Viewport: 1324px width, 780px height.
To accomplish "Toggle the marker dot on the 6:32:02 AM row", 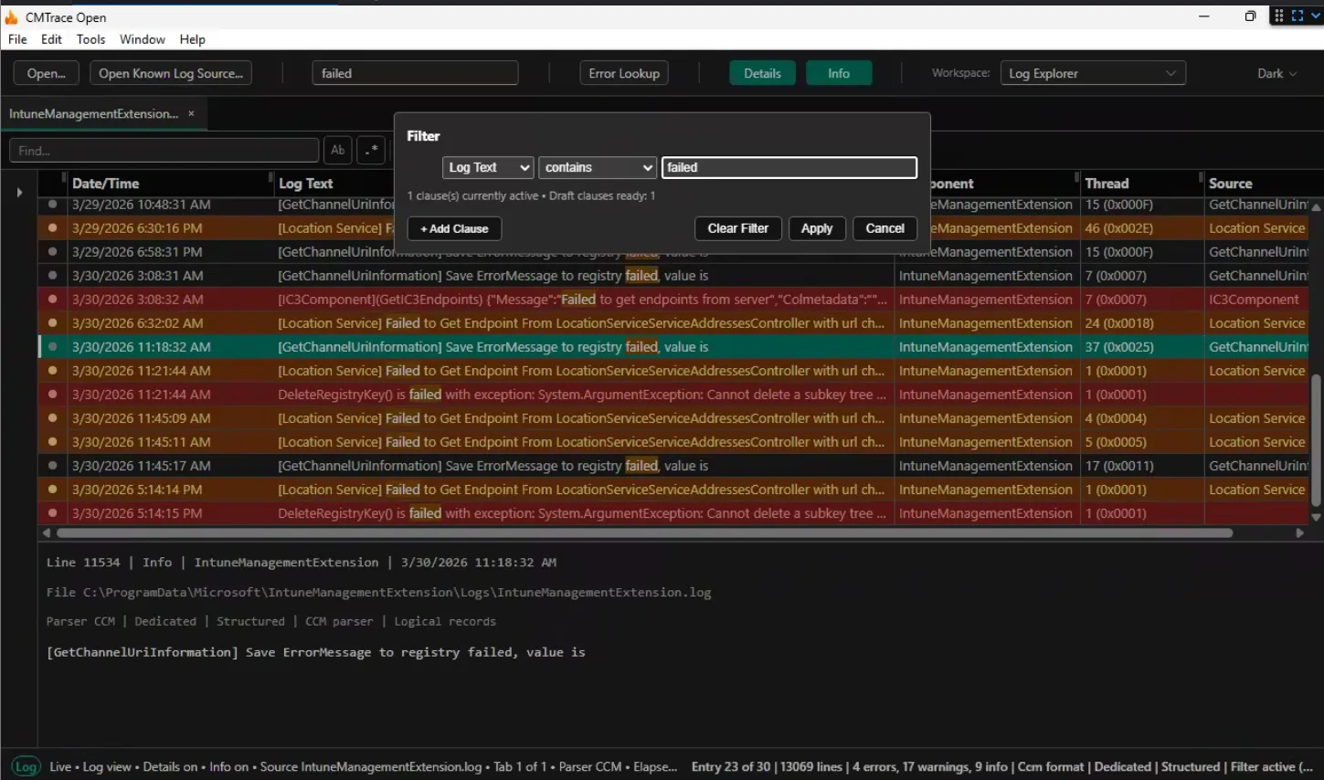I will (52, 322).
